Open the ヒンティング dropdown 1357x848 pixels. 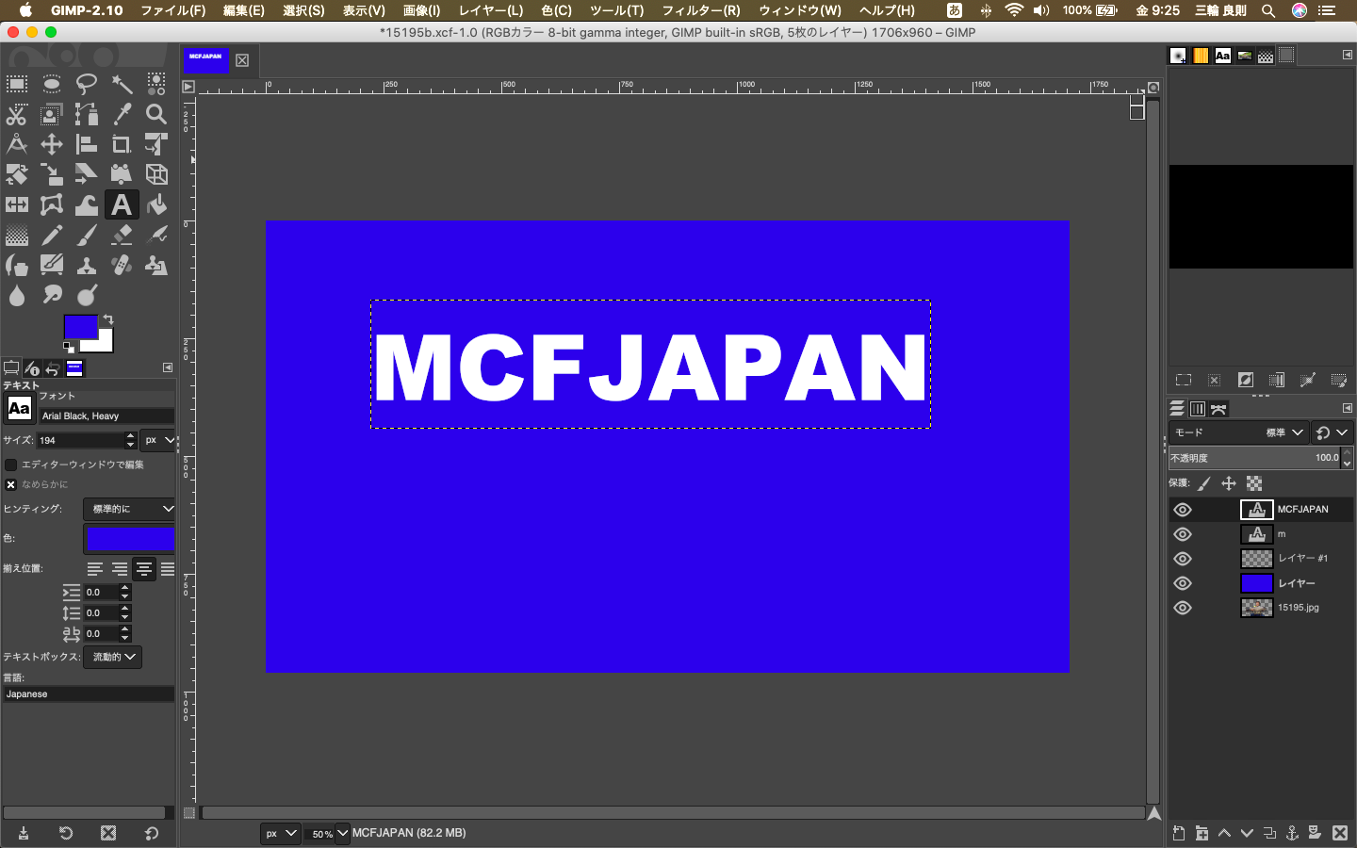129,509
